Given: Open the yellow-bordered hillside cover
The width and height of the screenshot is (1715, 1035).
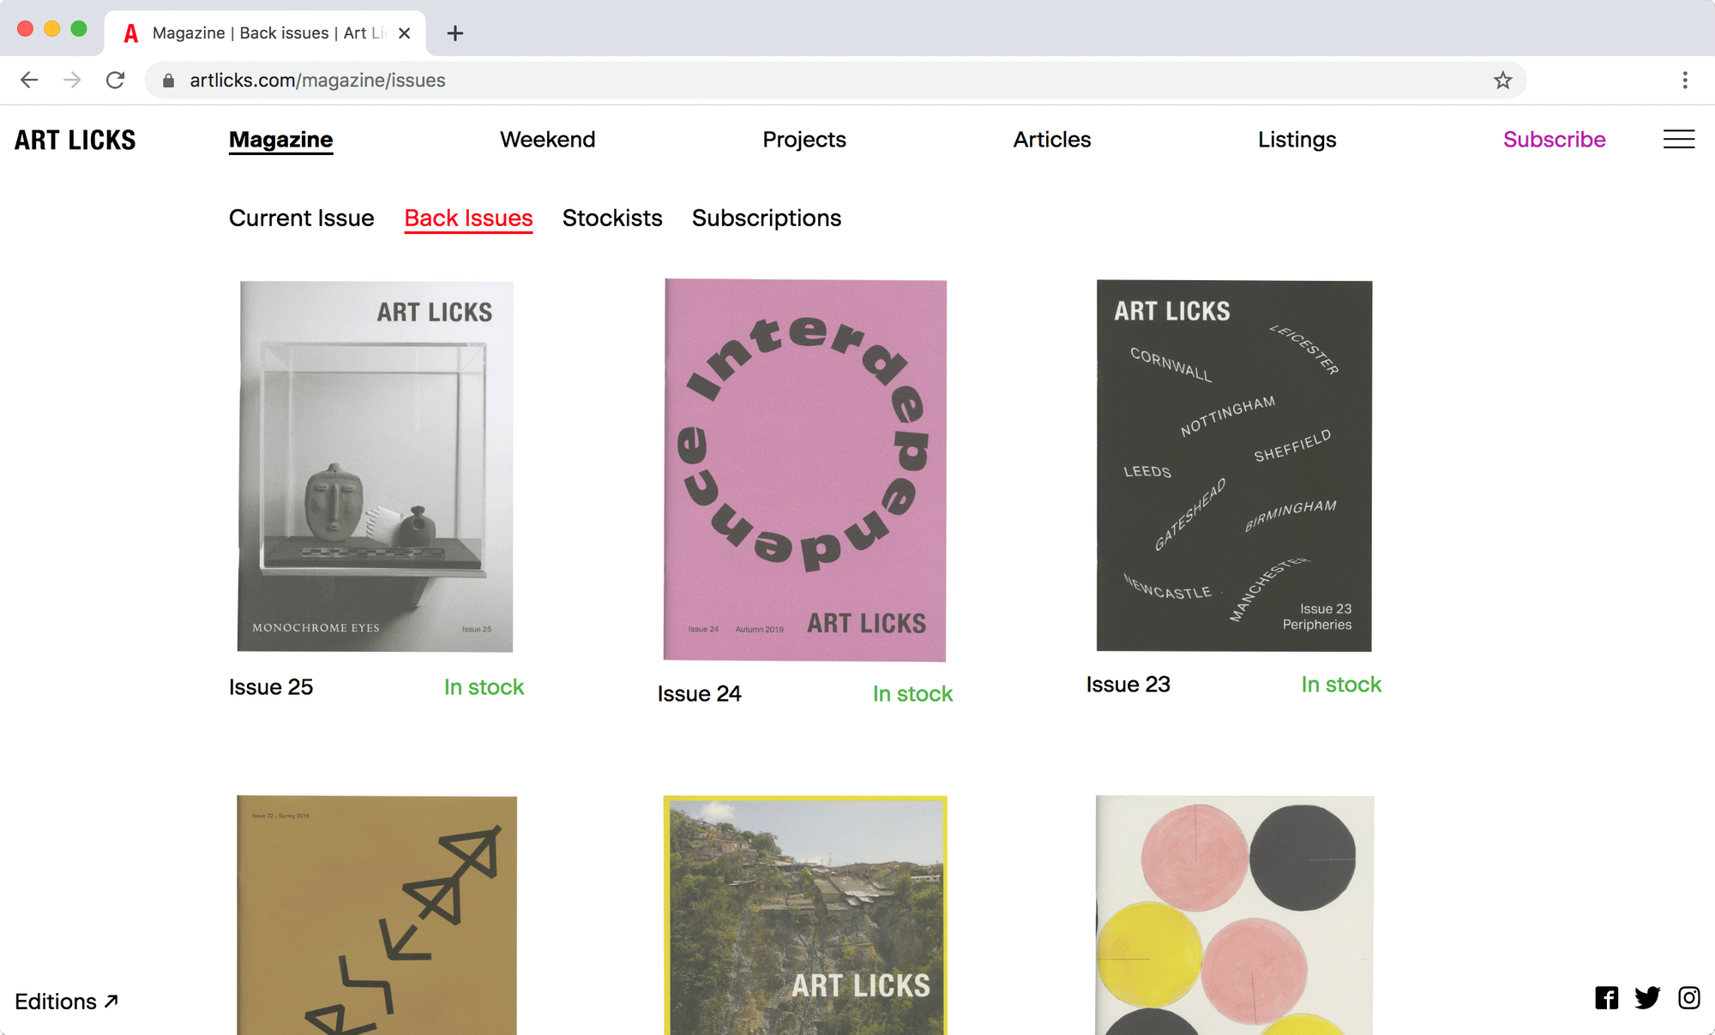Looking at the screenshot, I should (805, 915).
